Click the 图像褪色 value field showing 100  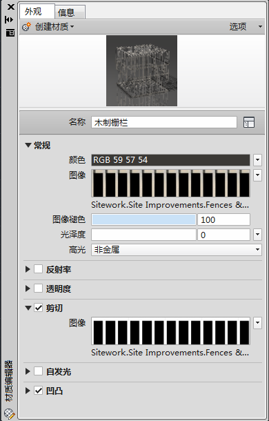[x=224, y=219]
